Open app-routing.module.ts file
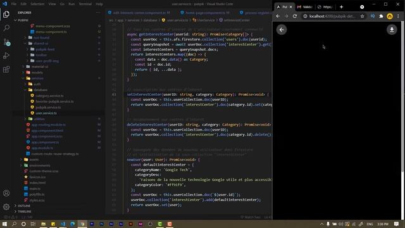 pos(48,125)
